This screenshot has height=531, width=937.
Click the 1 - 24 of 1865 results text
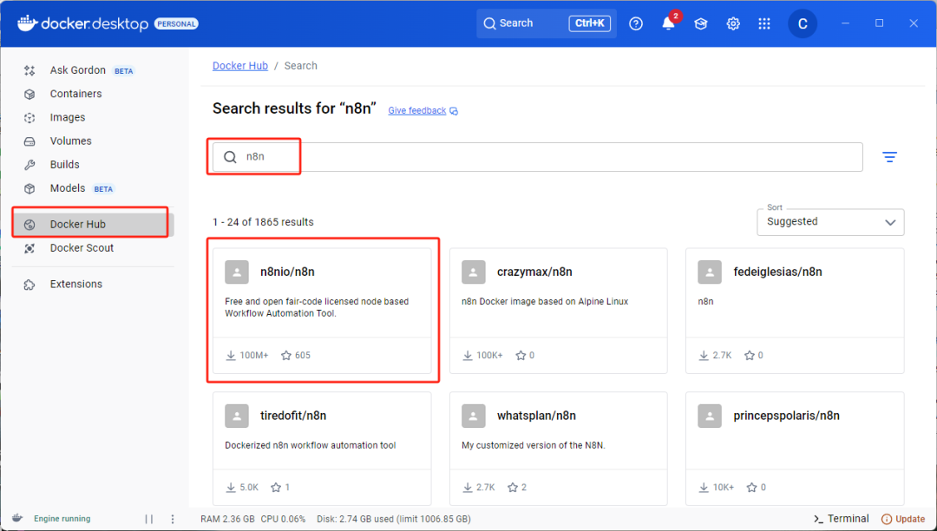pos(263,222)
